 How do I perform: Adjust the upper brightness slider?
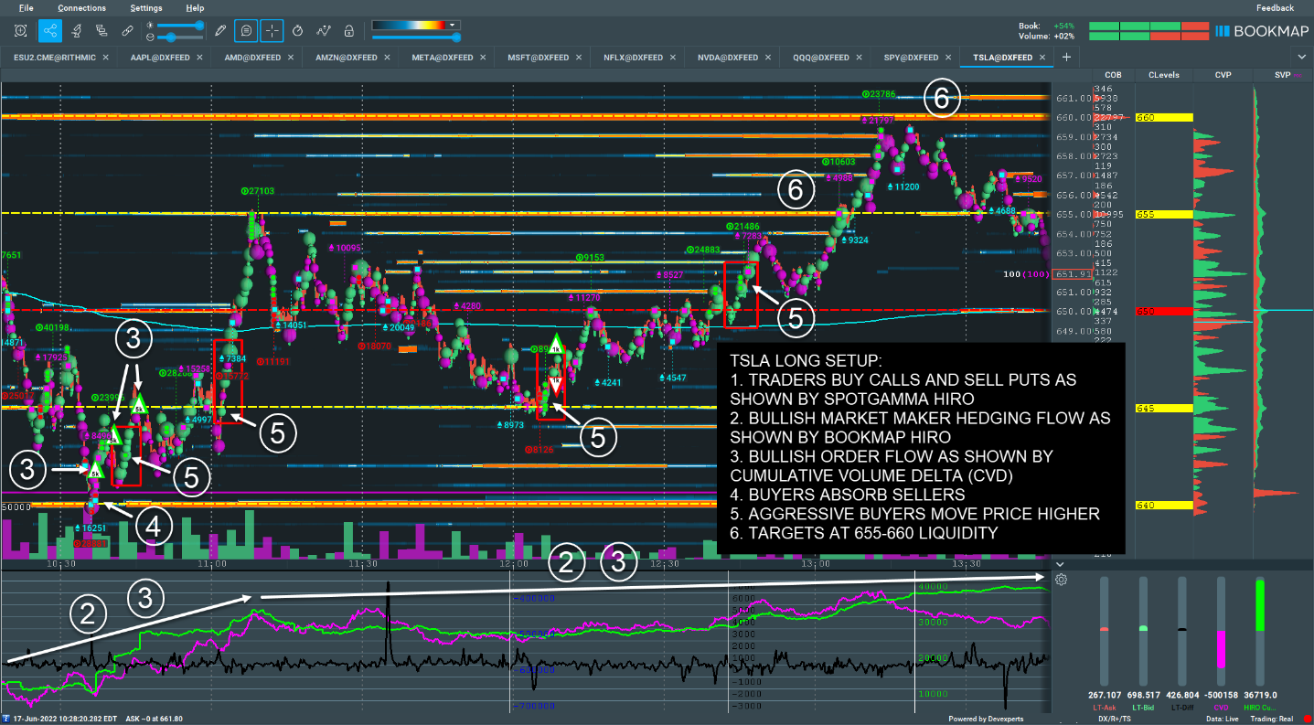[x=181, y=26]
